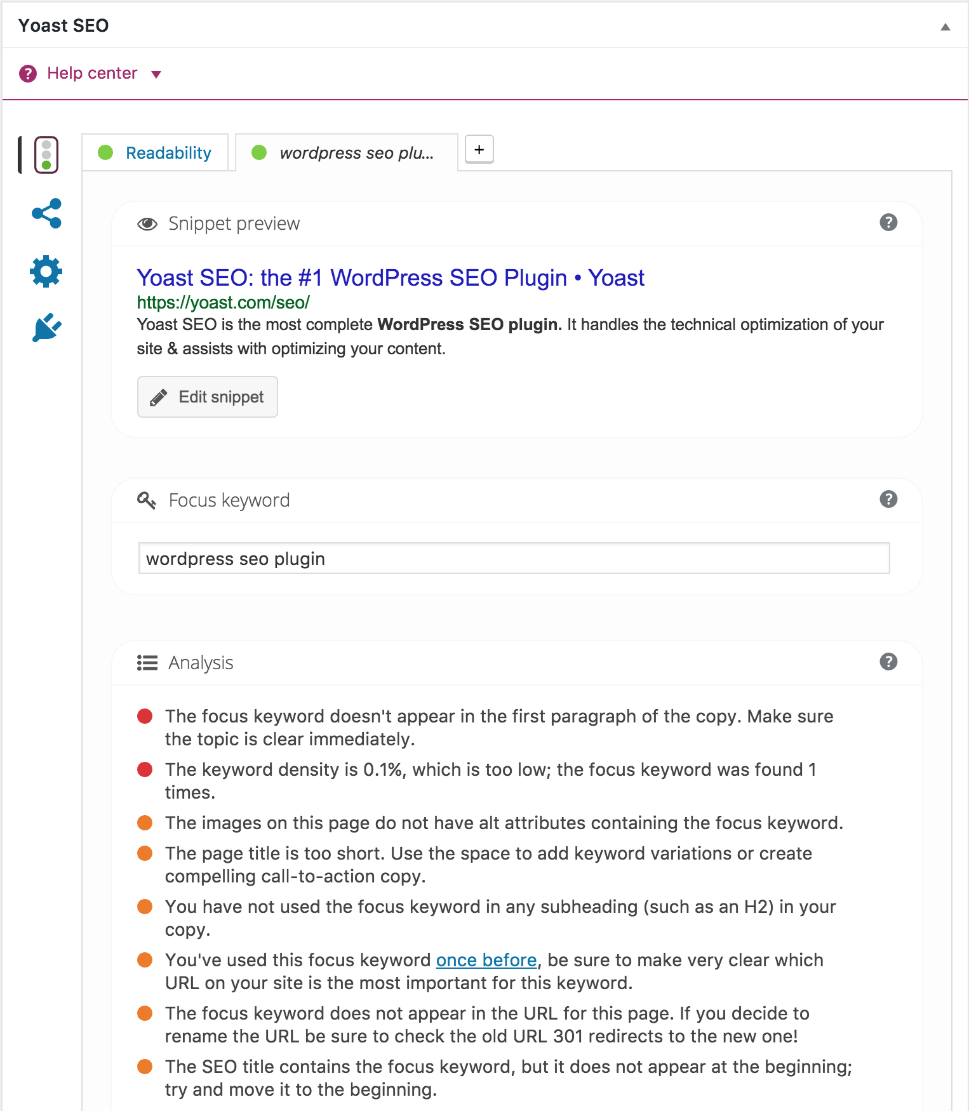Click the Analysis list icon
Screen dimensions: 969x1111
(146, 663)
